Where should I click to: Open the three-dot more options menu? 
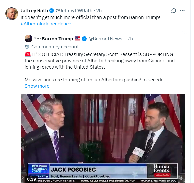(x=182, y=11)
